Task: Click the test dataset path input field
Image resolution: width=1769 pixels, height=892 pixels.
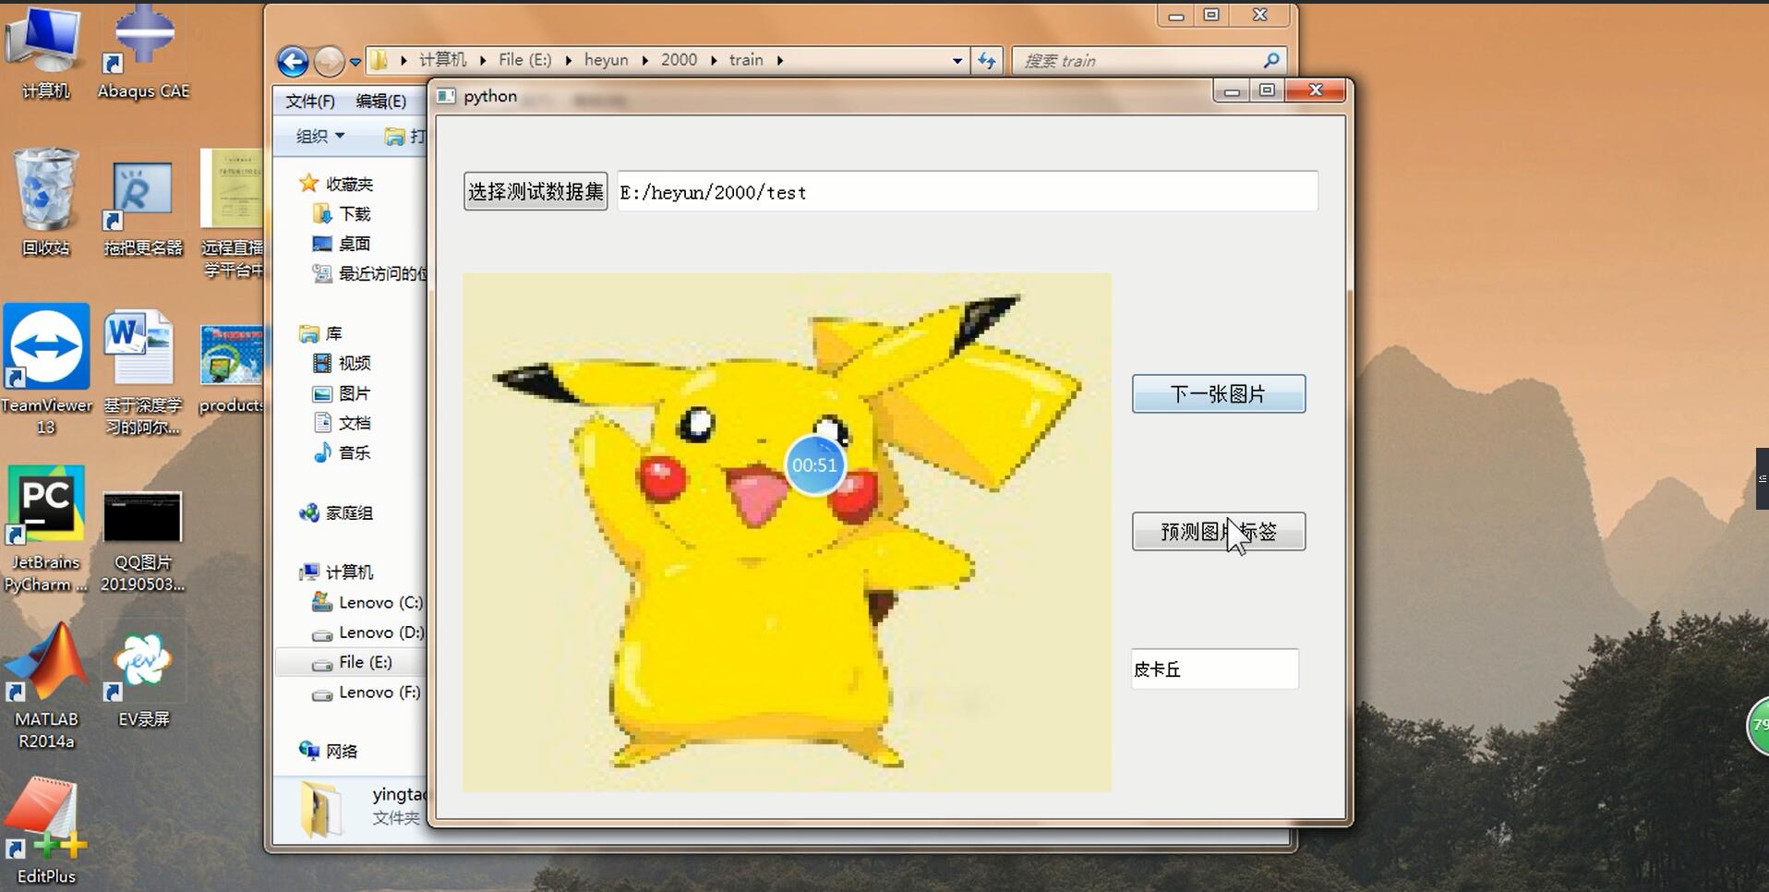Action: [968, 191]
